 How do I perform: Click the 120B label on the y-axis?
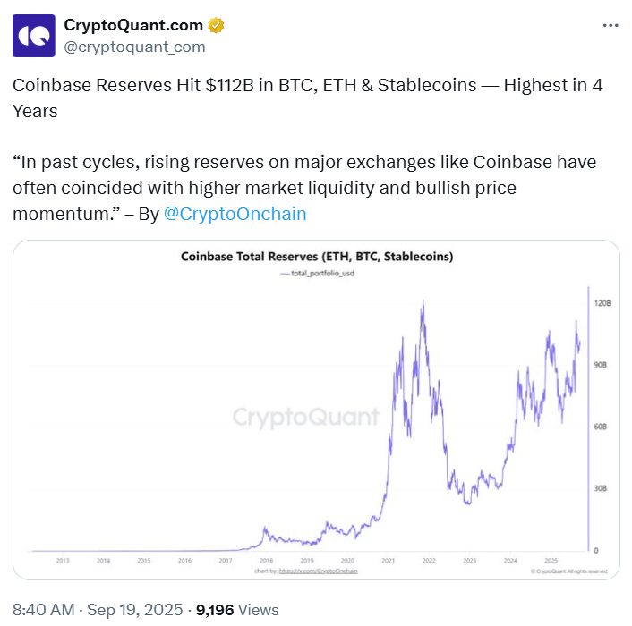tap(602, 303)
